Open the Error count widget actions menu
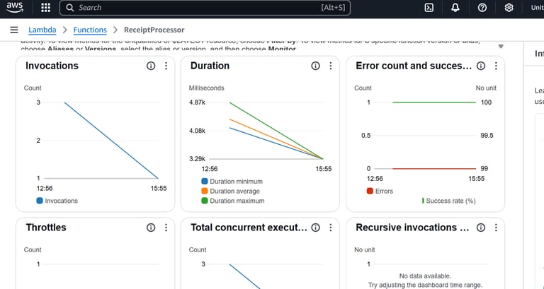Screen dimensions: 544x289 tap(496, 66)
